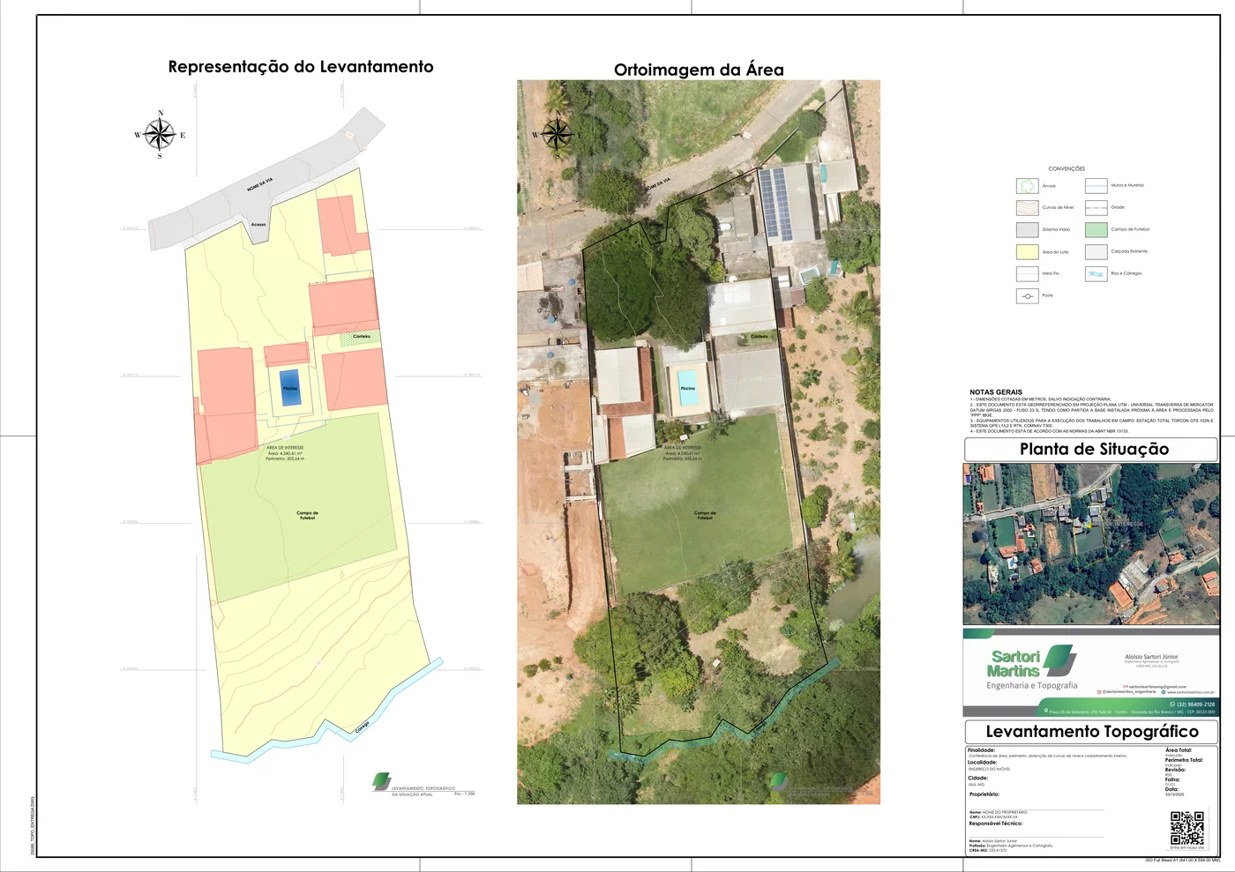This screenshot has width=1235, height=872.
Task: Click the Muros e Muretas legend symbol
Action: point(1096,186)
